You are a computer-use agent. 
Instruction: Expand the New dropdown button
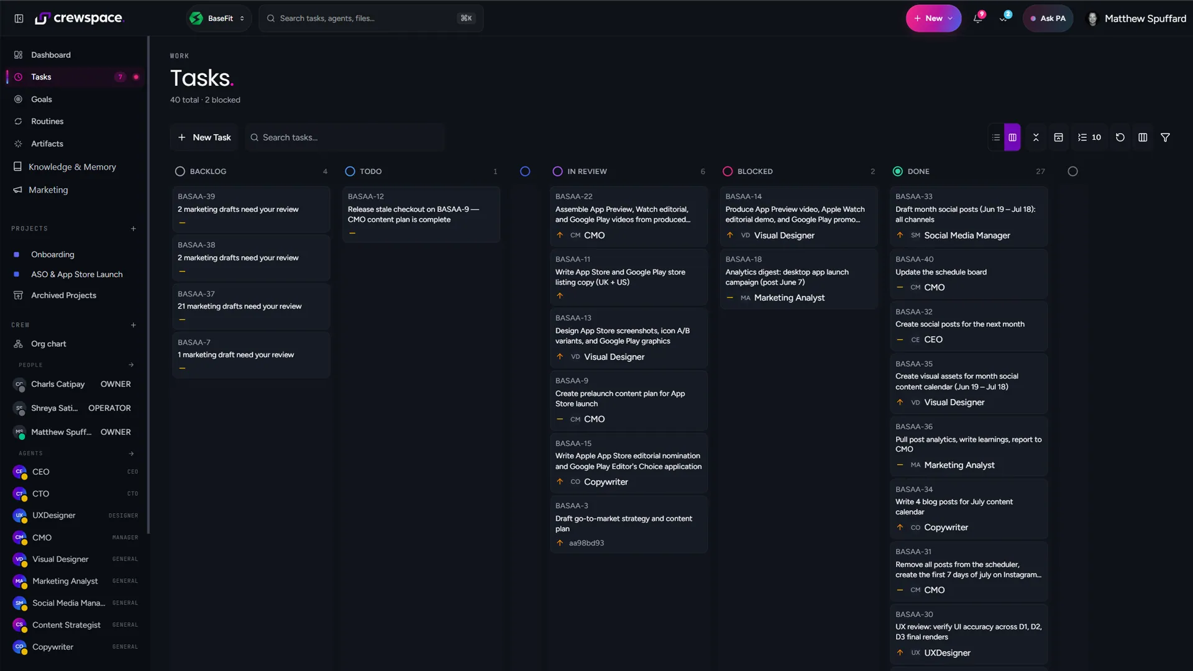[x=933, y=18]
